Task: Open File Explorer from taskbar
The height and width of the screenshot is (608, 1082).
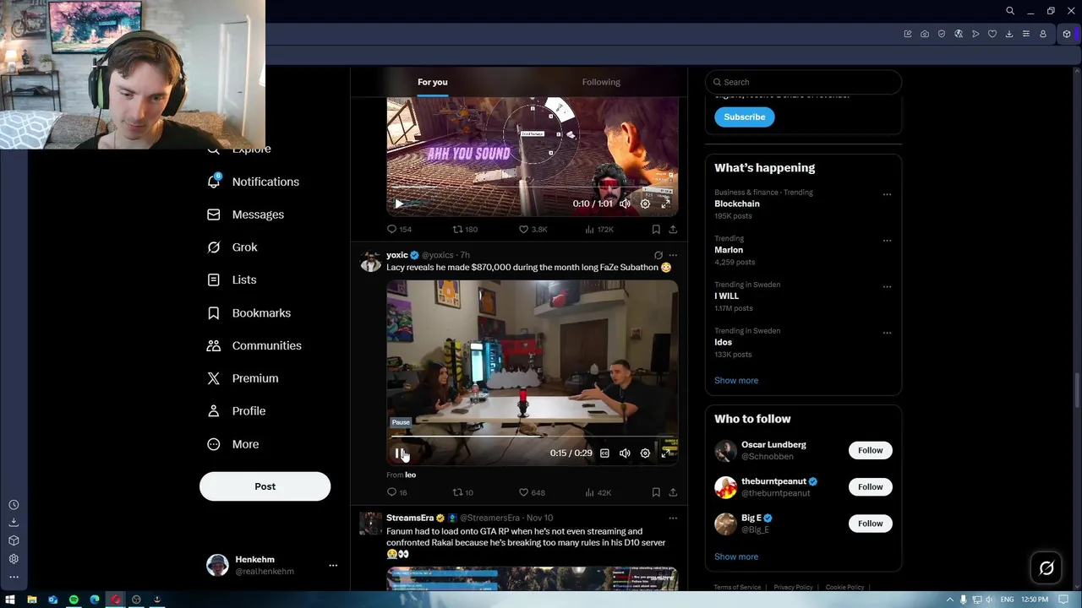Action: click(31, 600)
